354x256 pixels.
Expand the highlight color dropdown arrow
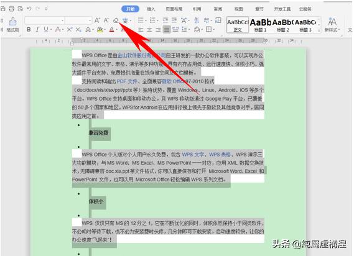[105, 30]
